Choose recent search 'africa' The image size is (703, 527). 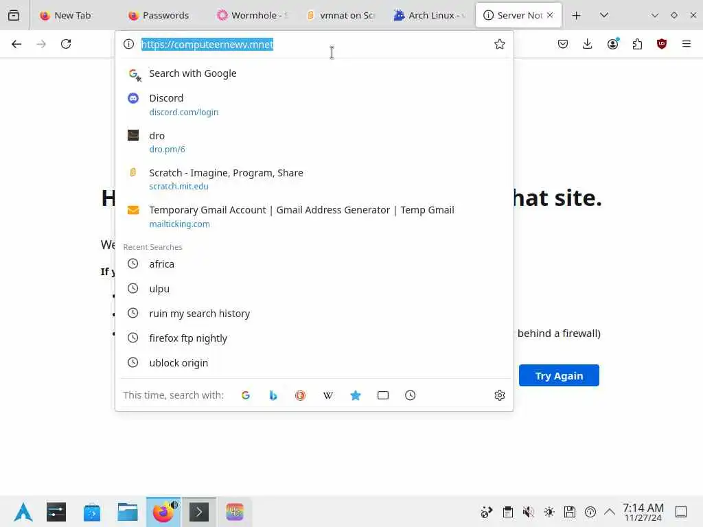tap(314, 264)
